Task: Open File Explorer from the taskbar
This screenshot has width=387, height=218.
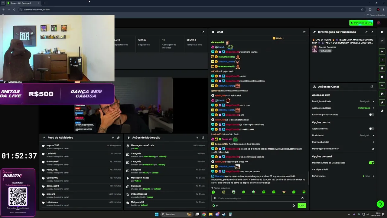Action: [x=210, y=214]
